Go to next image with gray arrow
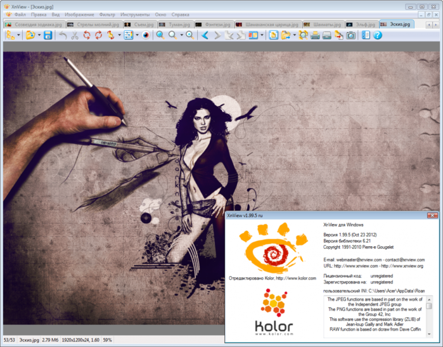The width and height of the screenshot is (443, 347). pyautogui.click(x=217, y=36)
